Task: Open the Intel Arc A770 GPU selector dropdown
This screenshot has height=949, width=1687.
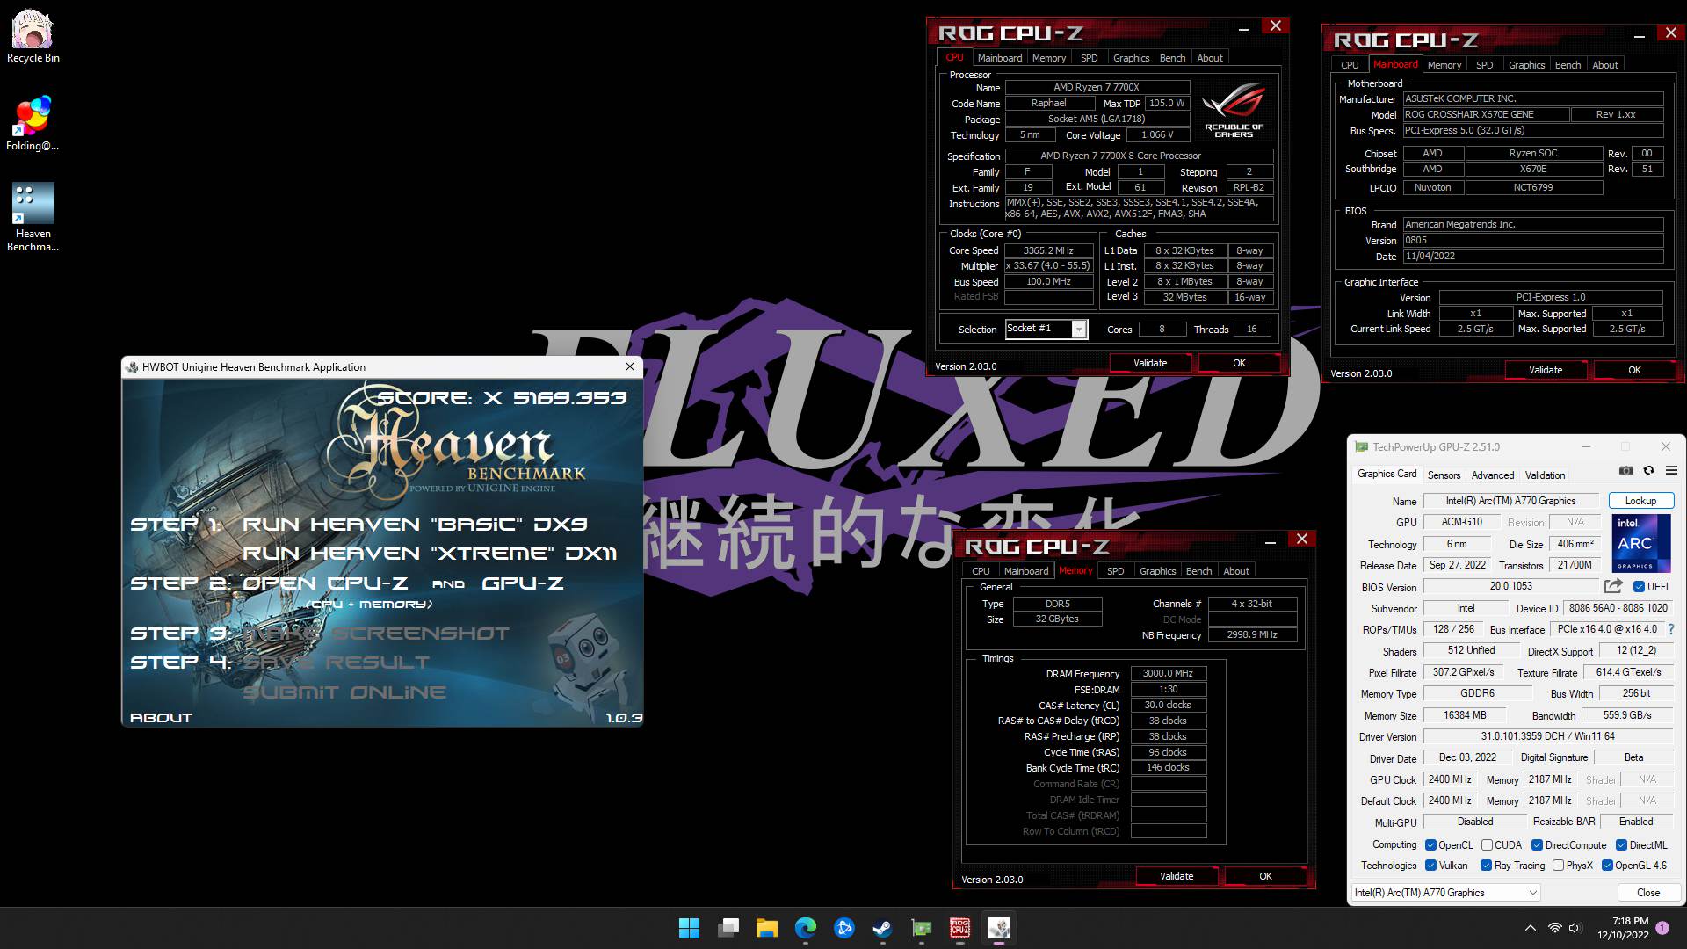Action: 1445,893
